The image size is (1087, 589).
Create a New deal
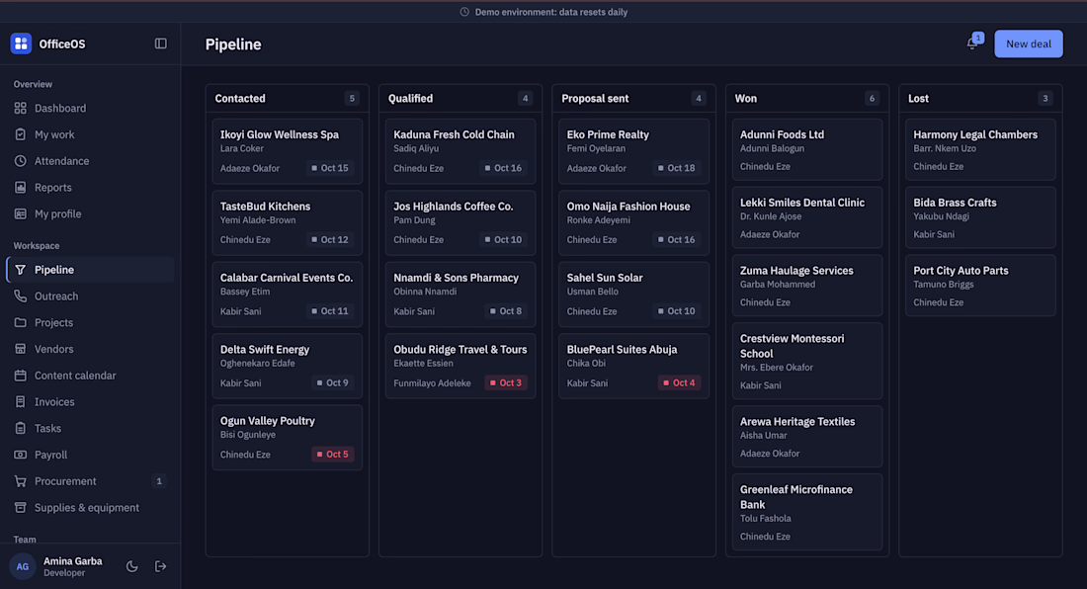(x=1028, y=43)
